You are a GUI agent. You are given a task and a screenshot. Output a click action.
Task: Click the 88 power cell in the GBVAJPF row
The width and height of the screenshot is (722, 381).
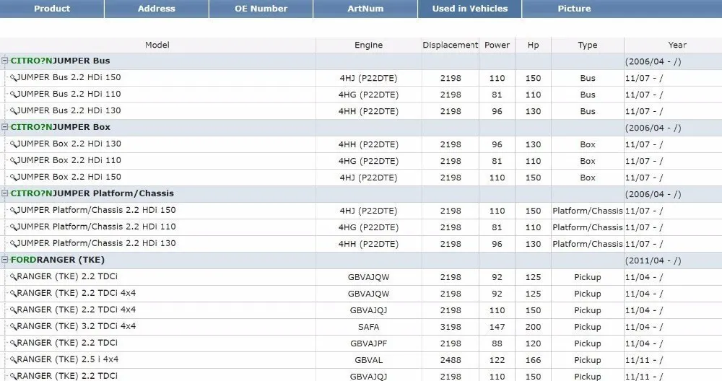click(497, 343)
